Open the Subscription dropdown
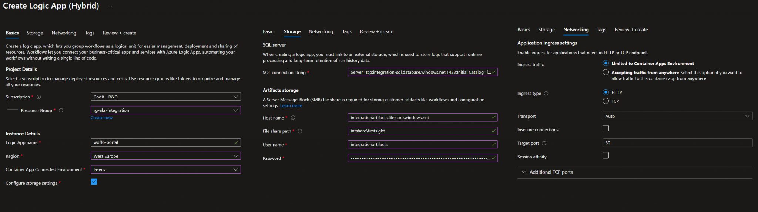This screenshot has height=212, width=758. pyautogui.click(x=165, y=97)
